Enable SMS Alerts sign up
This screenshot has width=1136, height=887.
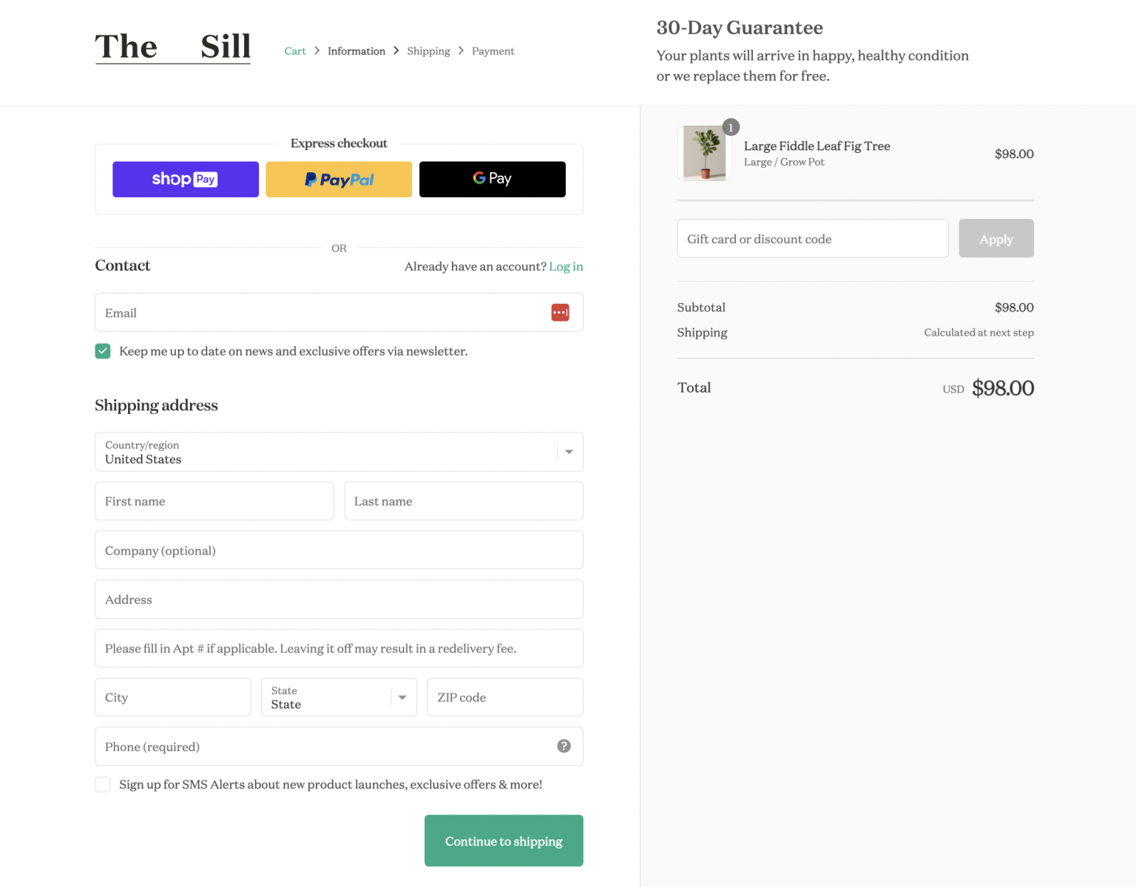103,784
